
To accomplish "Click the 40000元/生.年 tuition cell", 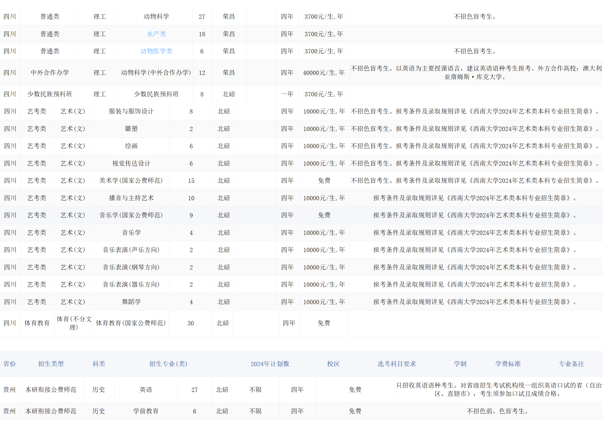I will click(x=324, y=72).
